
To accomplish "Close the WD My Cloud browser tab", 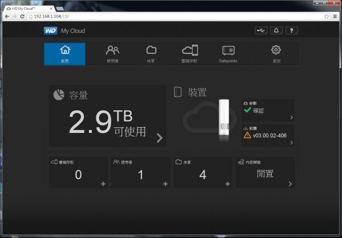I will (51, 9).
